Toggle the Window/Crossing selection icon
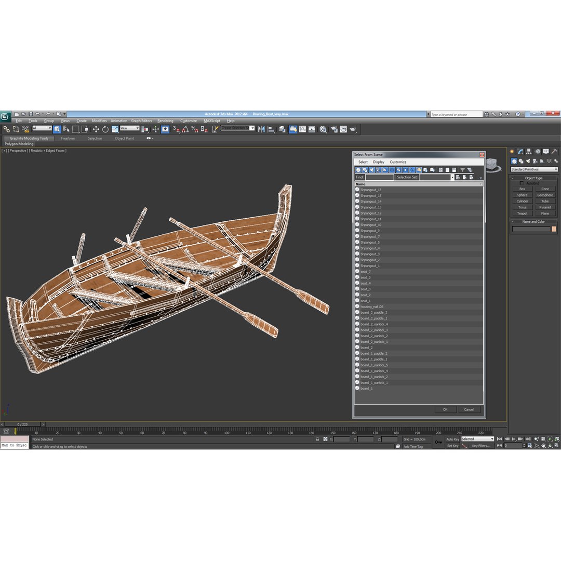Viewport: 561px width, 561px height. coord(85,129)
